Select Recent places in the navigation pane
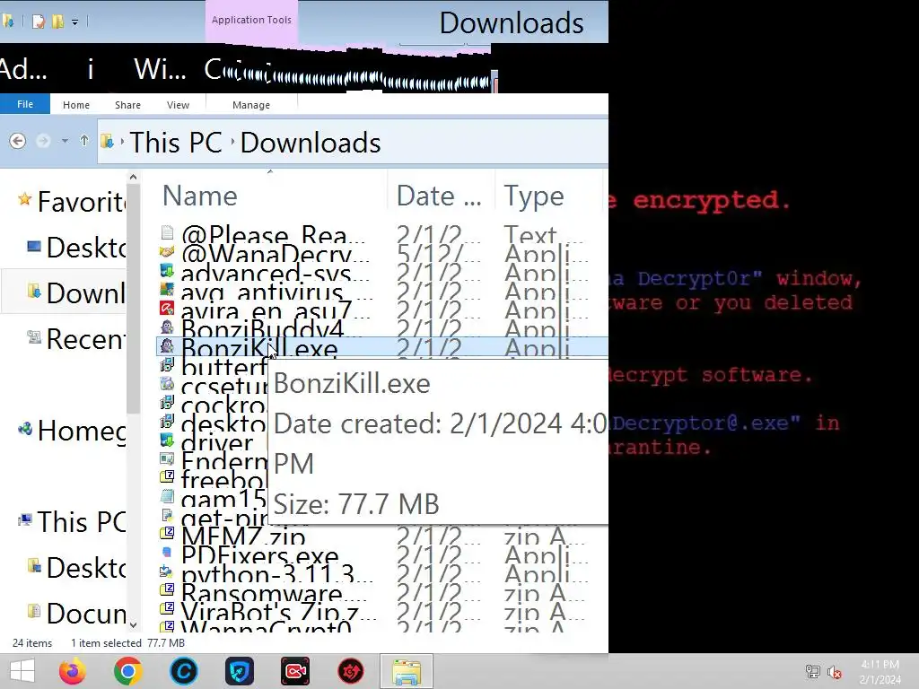The image size is (919, 689). pyautogui.click(x=77, y=338)
